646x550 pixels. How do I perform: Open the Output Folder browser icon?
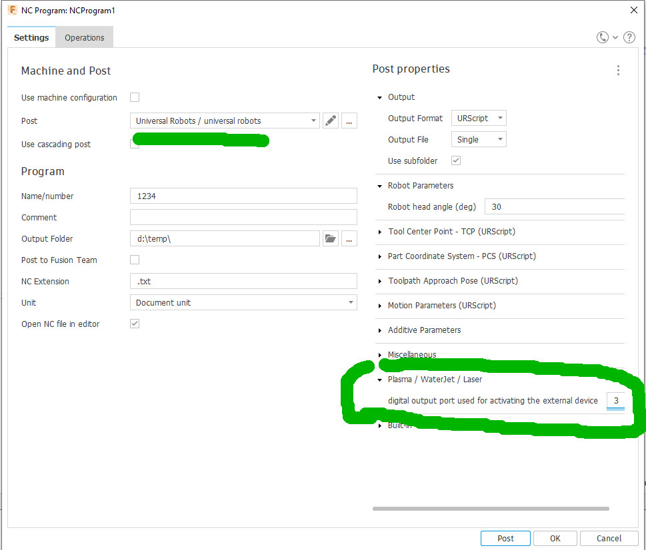click(x=331, y=238)
